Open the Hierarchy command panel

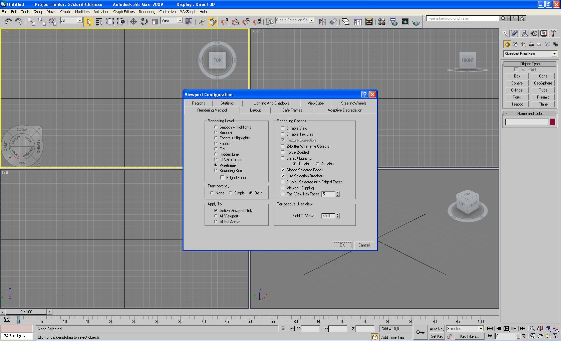(524, 33)
